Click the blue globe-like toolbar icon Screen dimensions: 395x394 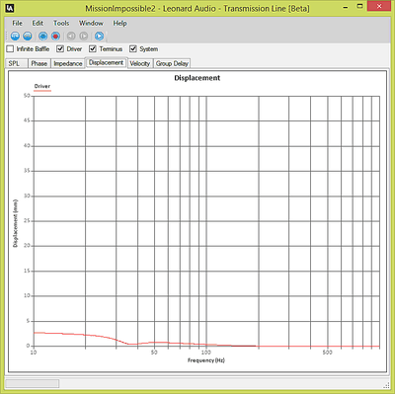coord(42,36)
